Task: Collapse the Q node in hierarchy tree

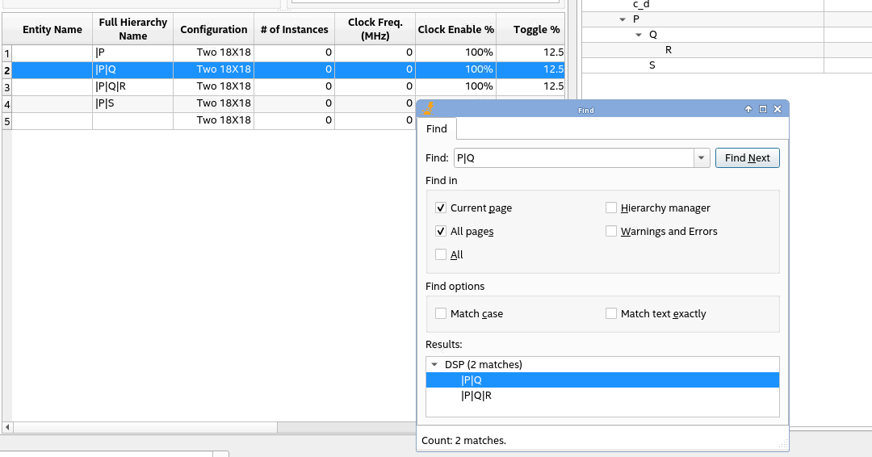Action: click(639, 35)
